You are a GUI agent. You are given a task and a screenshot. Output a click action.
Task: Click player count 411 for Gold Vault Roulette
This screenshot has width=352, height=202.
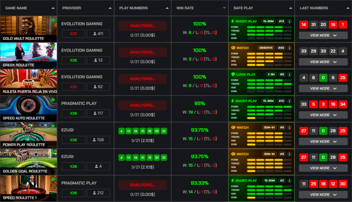tap(98, 34)
